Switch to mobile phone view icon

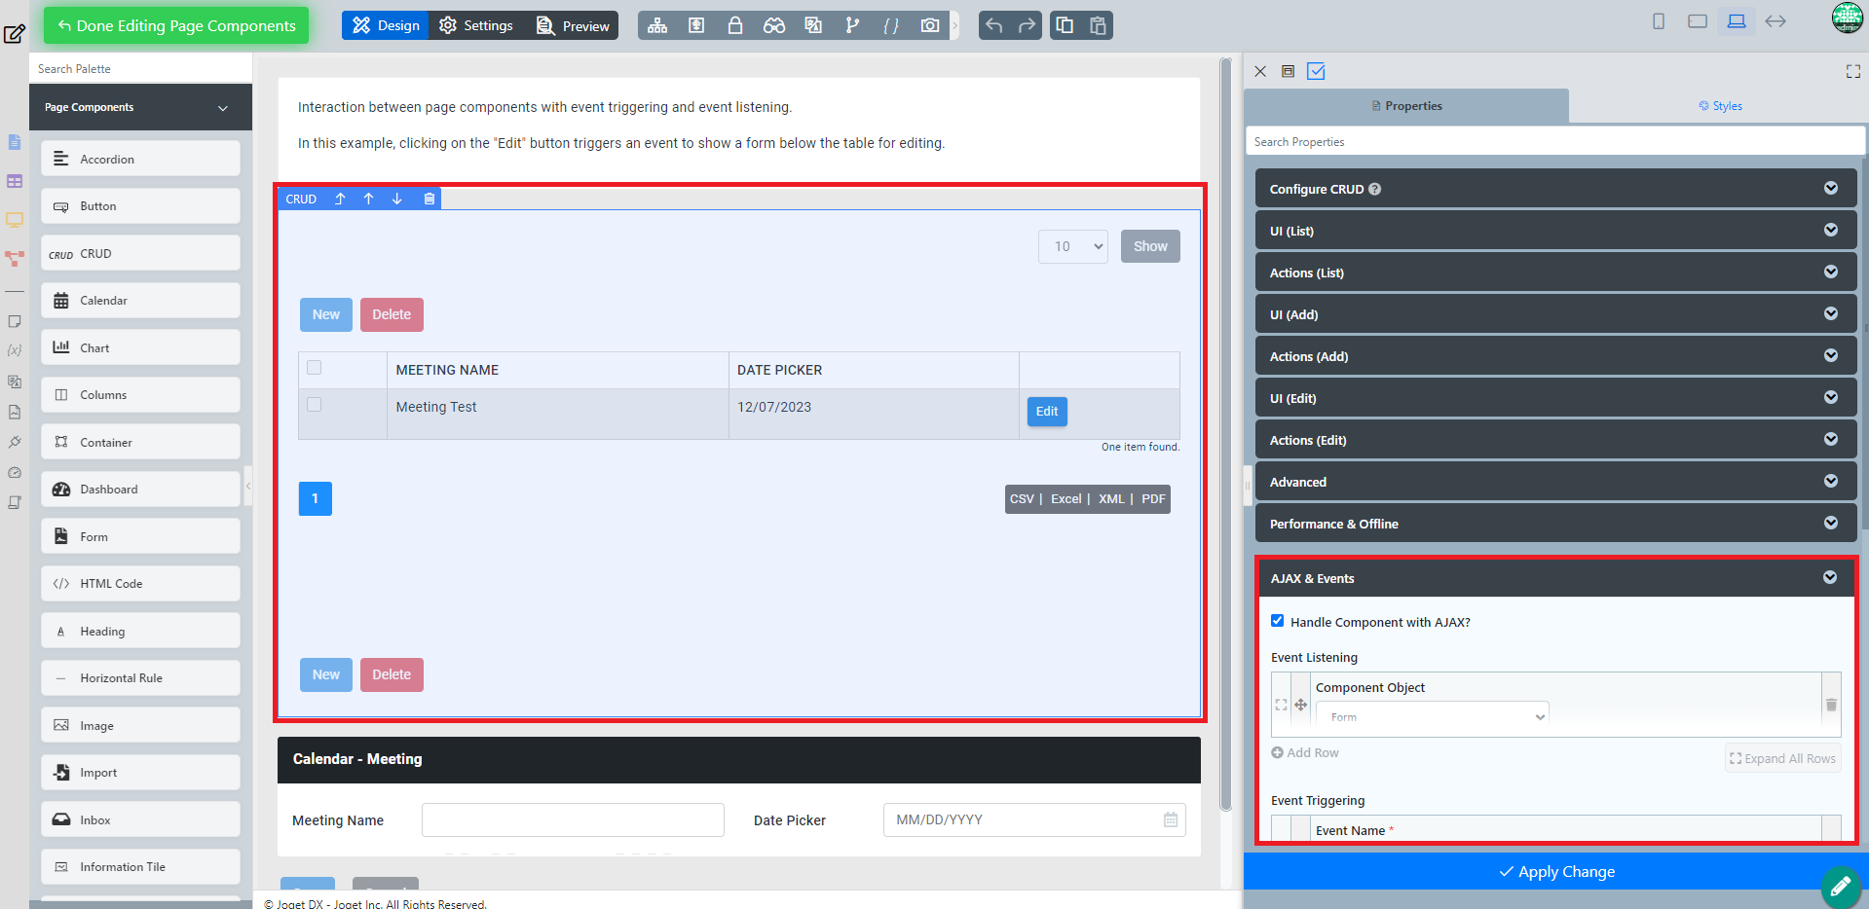[x=1659, y=21]
